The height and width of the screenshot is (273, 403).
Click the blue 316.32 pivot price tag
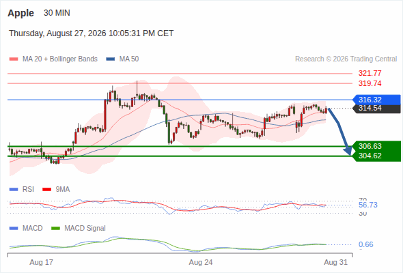377,100
